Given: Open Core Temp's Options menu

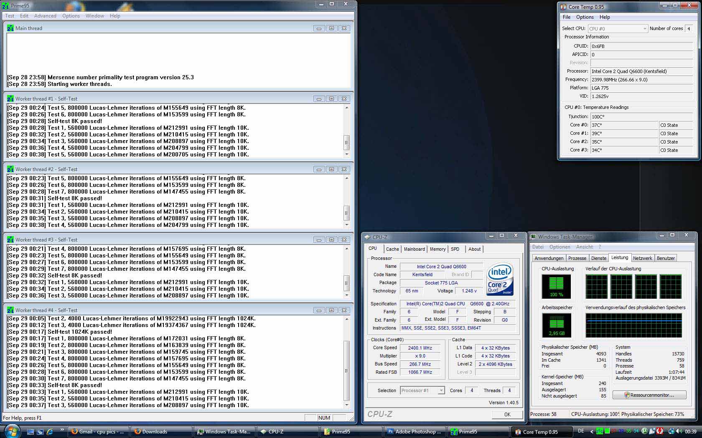Looking at the screenshot, I should [585, 17].
